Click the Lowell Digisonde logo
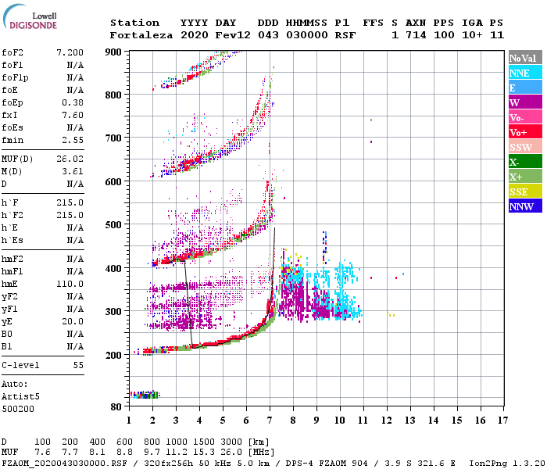547x469 pixels. pyautogui.click(x=30, y=16)
